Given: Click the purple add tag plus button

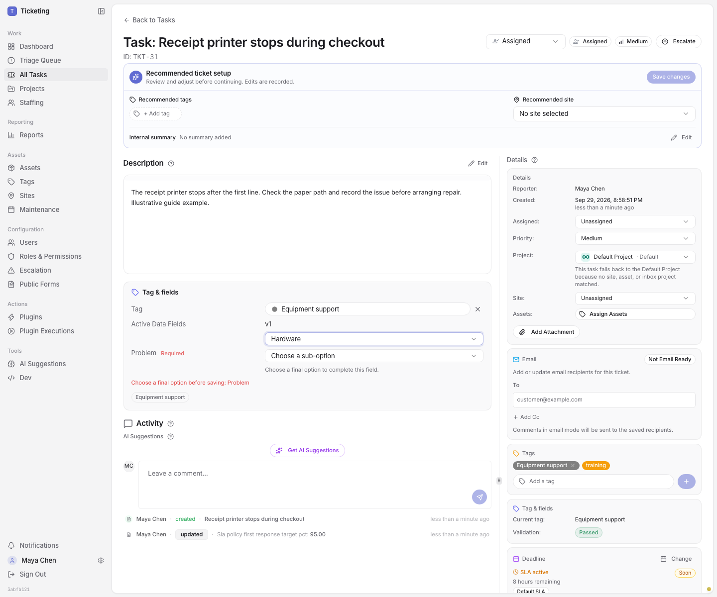Looking at the screenshot, I should [x=686, y=481].
